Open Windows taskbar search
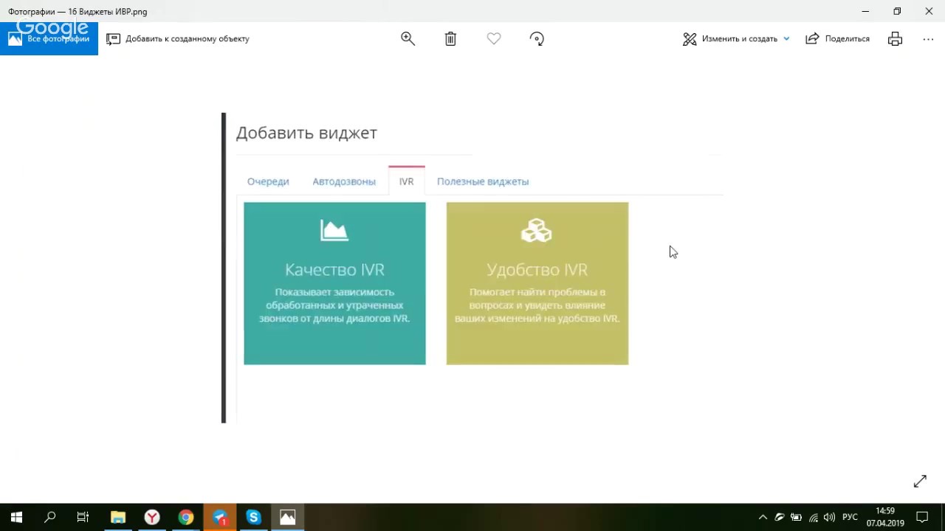Viewport: 945px width, 531px height. pyautogui.click(x=50, y=517)
